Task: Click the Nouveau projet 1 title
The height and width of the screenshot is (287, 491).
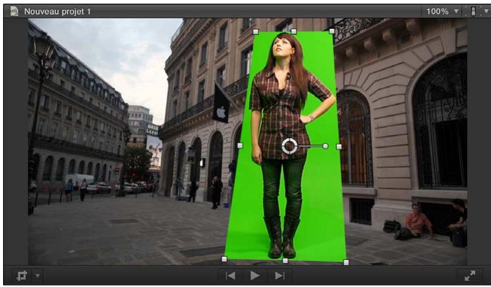Action: pos(57,12)
